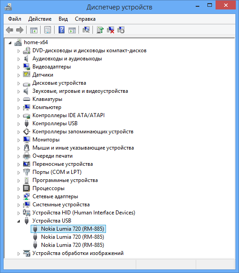This screenshot has width=239, height=273.
Task: Click the home-x64 computer icon
Action: [18, 42]
